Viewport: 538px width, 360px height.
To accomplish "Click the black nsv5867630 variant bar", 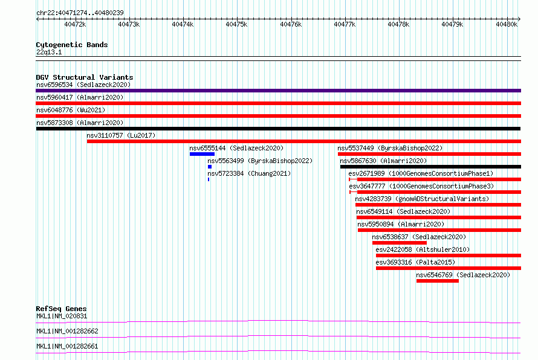I will coord(430,167).
